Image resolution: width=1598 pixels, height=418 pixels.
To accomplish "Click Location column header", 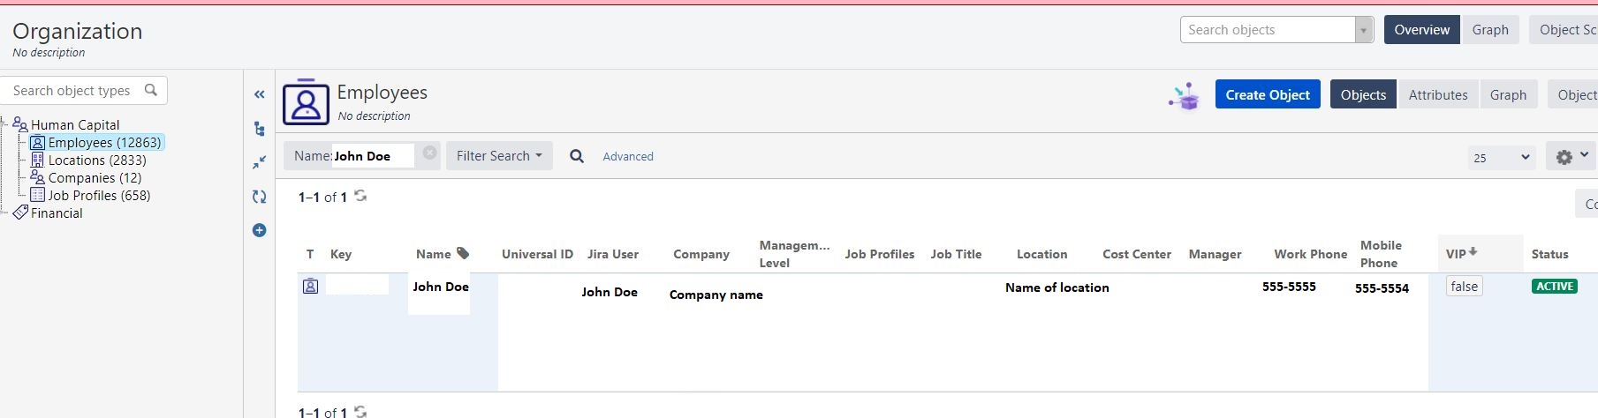I will point(1041,254).
